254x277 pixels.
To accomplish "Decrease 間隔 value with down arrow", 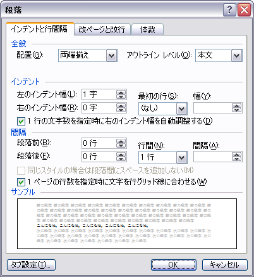I will pyautogui.click(x=237, y=159).
